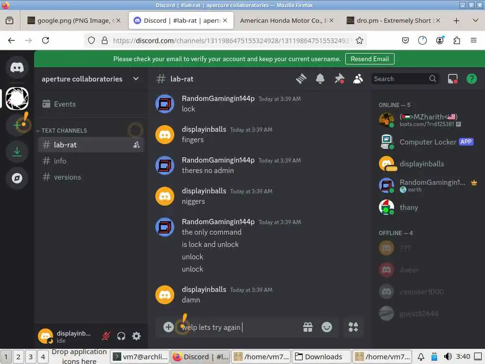The width and height of the screenshot is (485, 364).
Task: Open Discord inbox icon
Action: click(x=453, y=79)
